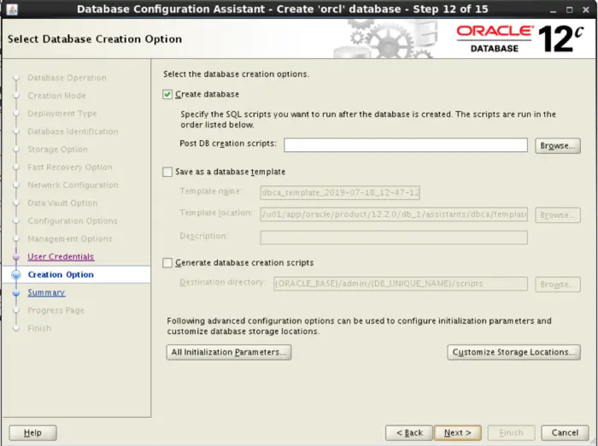Click the Configuration Options step label
The width and height of the screenshot is (598, 446).
coord(73,221)
